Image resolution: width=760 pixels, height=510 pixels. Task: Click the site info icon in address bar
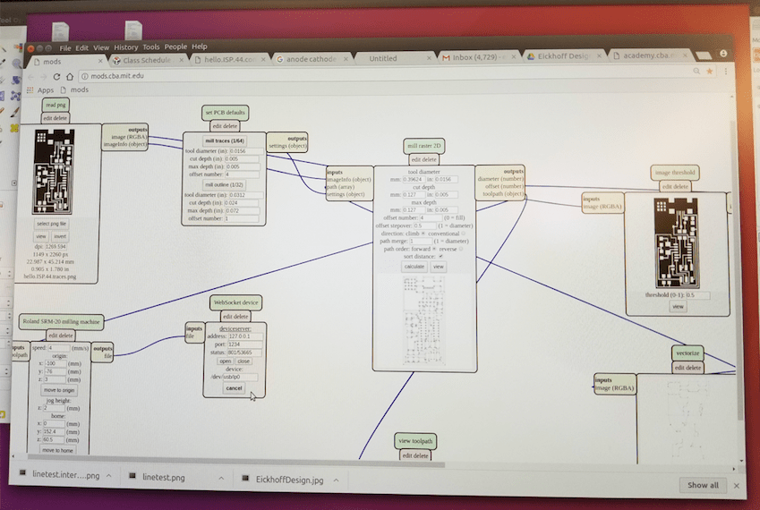tap(84, 76)
